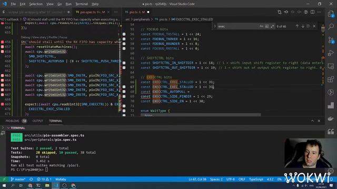Open more actions for pio.ts editor
Image resolution: width=337 pixels, height=189 pixels.
tap(319, 12)
